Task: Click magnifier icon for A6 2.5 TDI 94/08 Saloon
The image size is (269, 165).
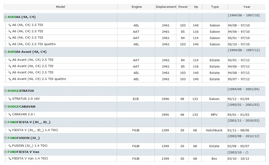Action: [10, 25]
